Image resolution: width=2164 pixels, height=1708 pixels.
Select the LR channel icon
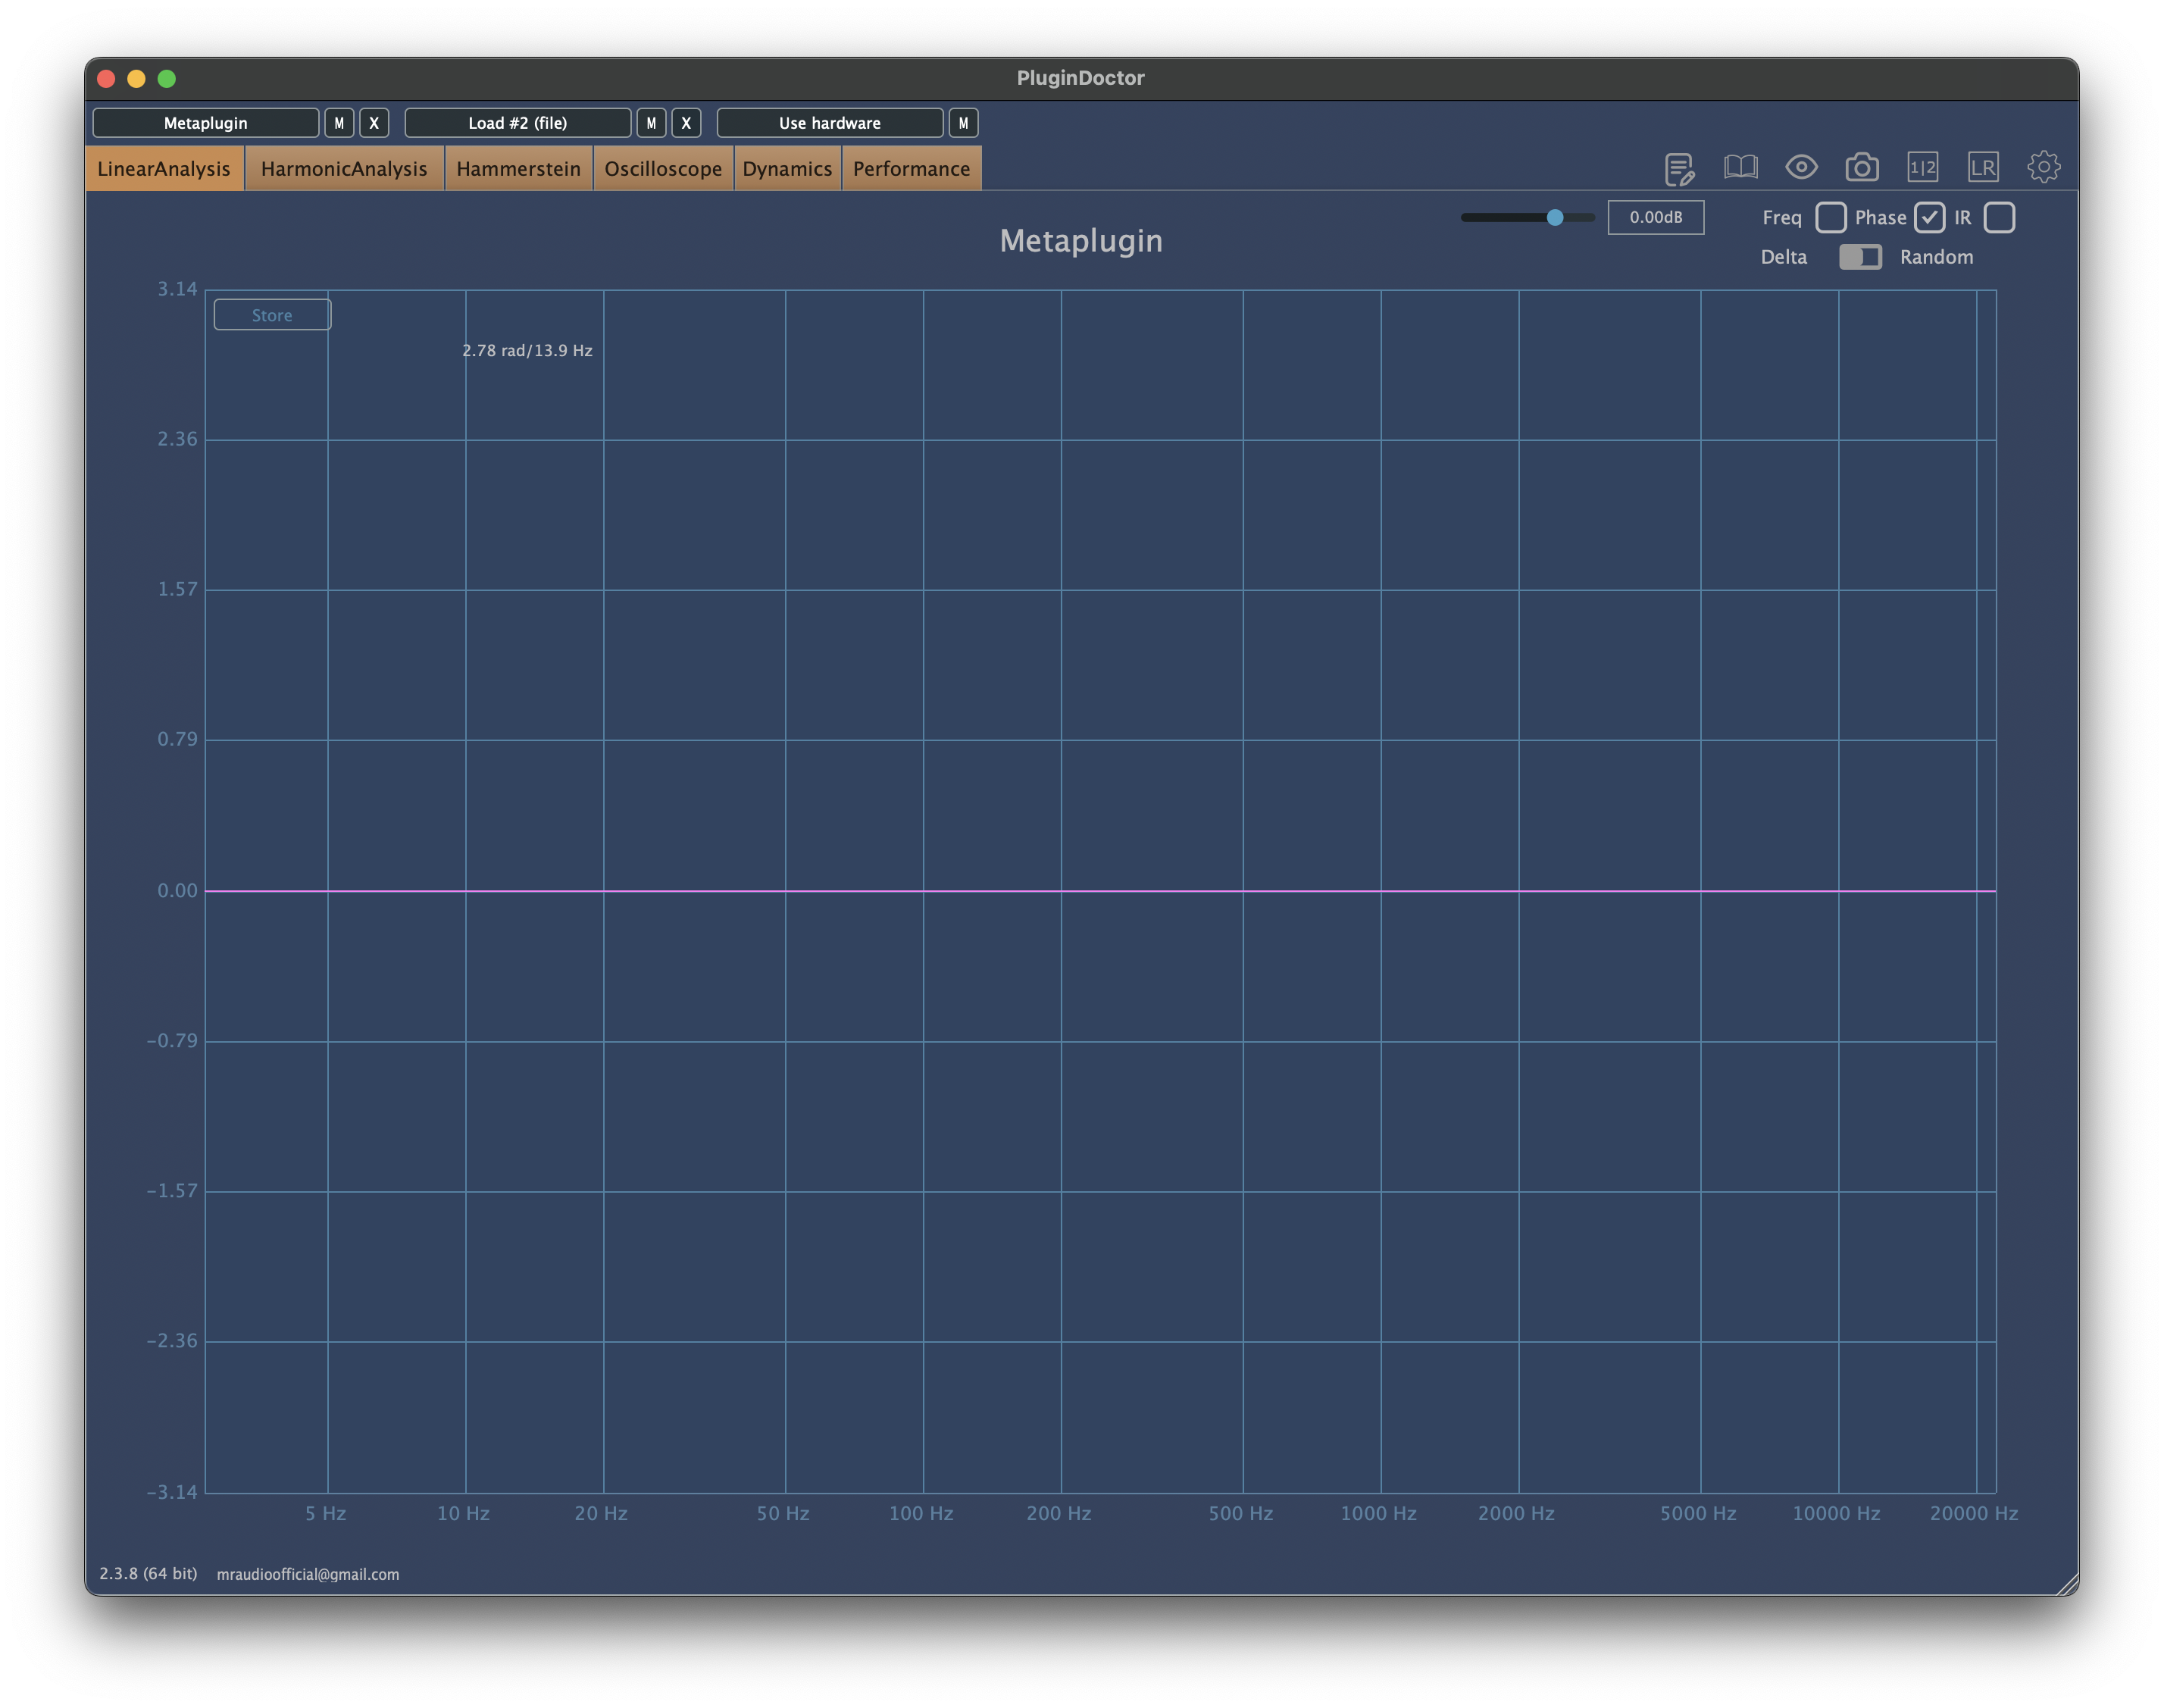click(x=1983, y=167)
